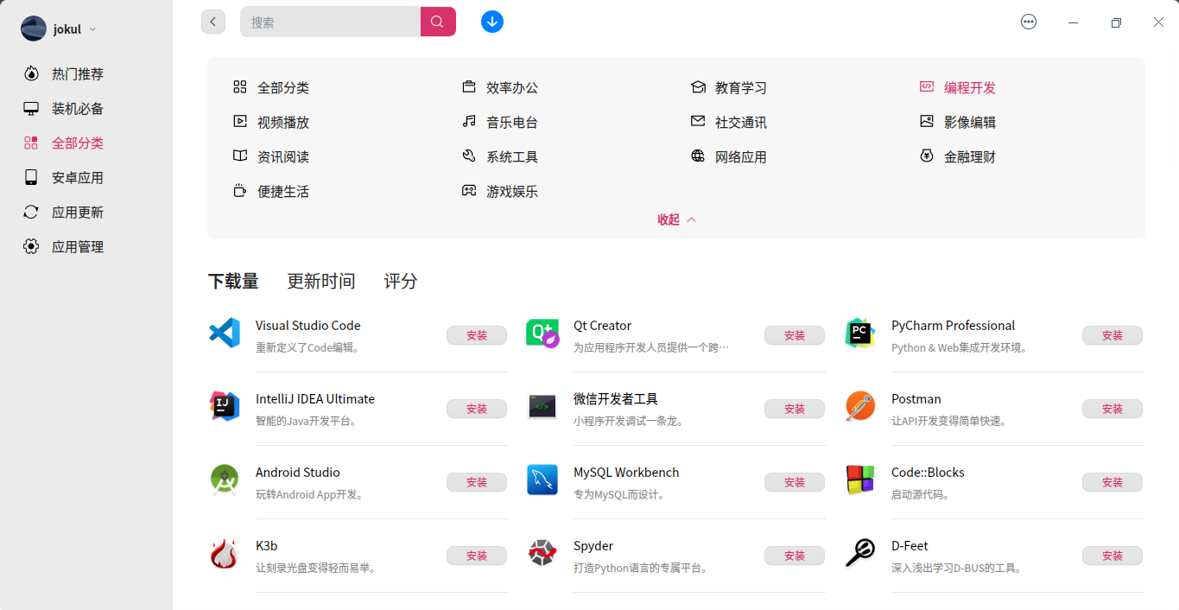Open the download manager blue arrow icon
This screenshot has width=1179, height=610.
pos(492,22)
